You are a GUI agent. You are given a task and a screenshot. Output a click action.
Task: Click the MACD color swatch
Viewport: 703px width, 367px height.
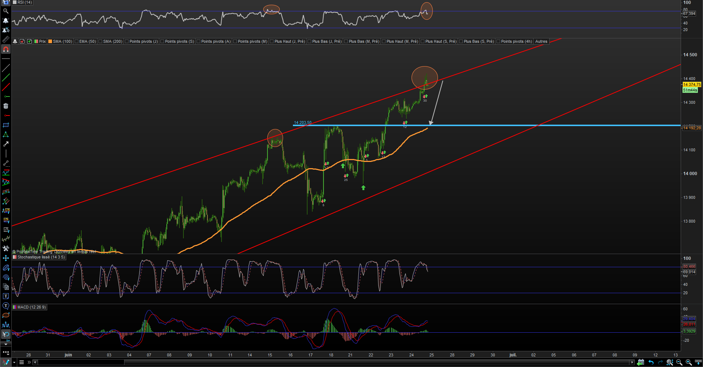click(x=15, y=307)
